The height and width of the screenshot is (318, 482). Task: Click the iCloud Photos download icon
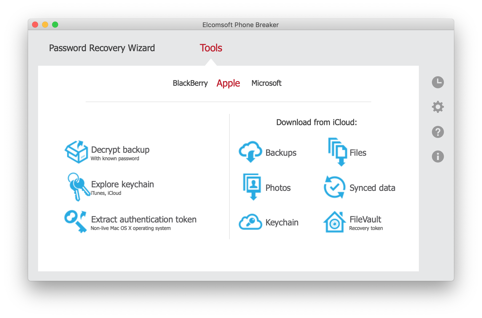coord(252,187)
